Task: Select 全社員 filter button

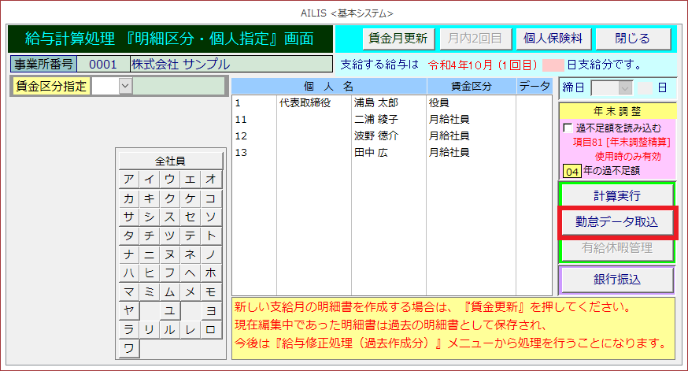Action: (x=170, y=160)
